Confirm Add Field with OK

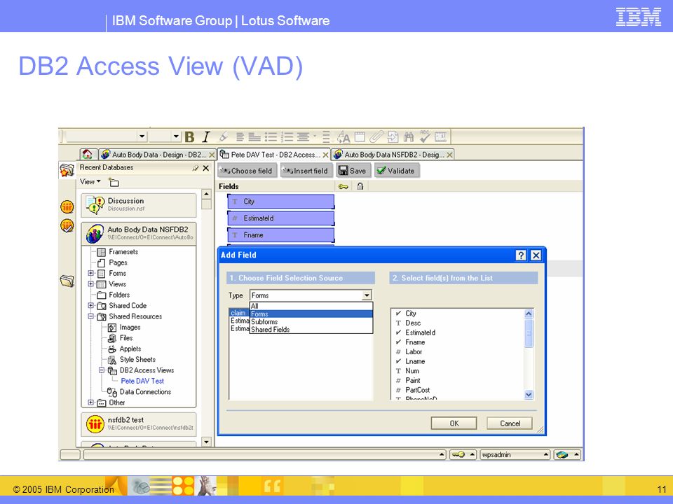tap(454, 423)
